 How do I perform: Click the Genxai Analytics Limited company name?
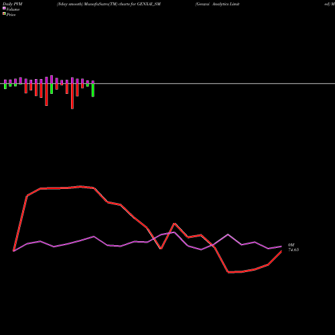point(217,4)
